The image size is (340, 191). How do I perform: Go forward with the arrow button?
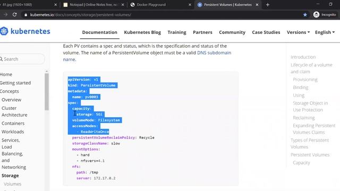(x=5, y=15)
